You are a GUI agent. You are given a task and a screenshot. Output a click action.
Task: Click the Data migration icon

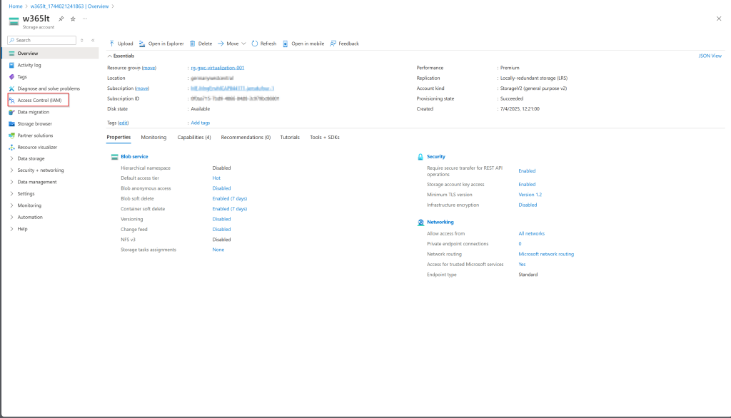coord(11,112)
